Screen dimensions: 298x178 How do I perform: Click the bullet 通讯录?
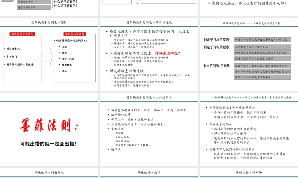(116, 149)
